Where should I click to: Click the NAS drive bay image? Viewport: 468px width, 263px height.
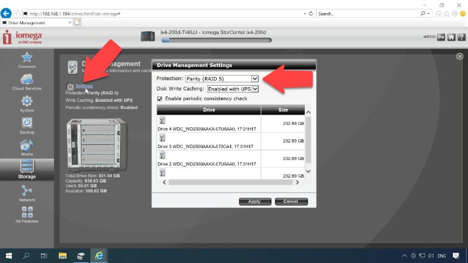pos(96,144)
